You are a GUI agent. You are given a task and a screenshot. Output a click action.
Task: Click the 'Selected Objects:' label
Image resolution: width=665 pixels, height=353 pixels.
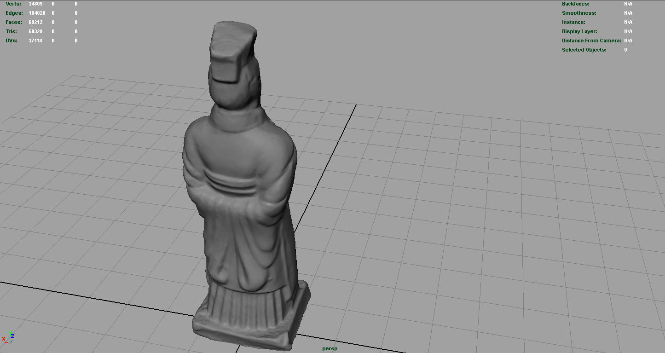584,50
